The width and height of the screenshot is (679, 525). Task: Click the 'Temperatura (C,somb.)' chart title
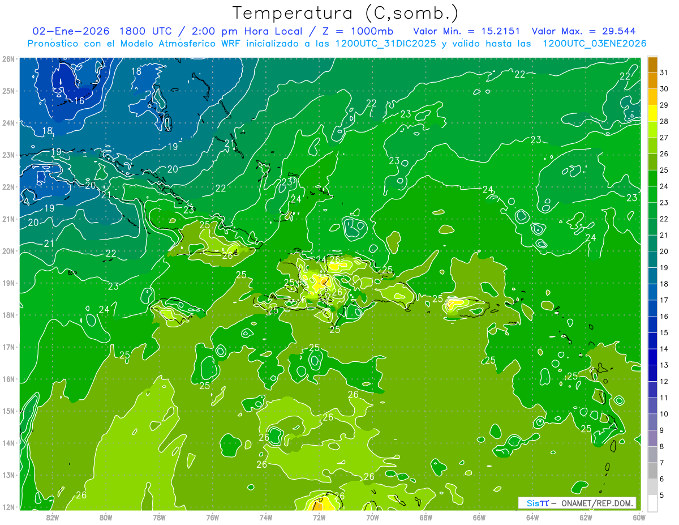346,13
